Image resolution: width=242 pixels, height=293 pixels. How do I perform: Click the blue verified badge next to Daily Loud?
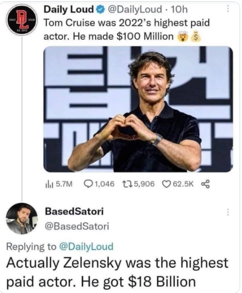tap(100, 9)
